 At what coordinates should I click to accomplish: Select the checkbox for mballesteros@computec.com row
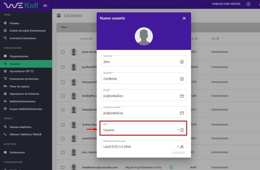tap(63, 167)
